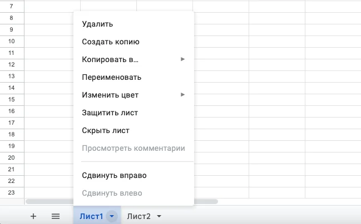This screenshot has width=361, height=224.
Task: Select row 15 header
Action: click(x=12, y=99)
